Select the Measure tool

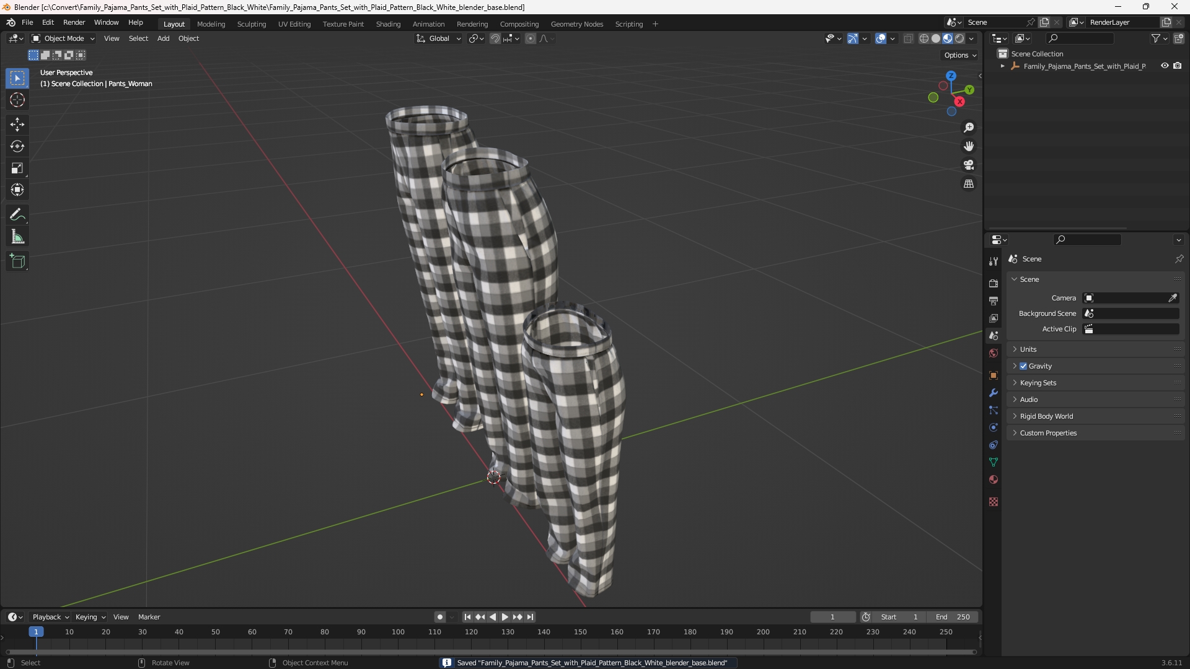17,237
